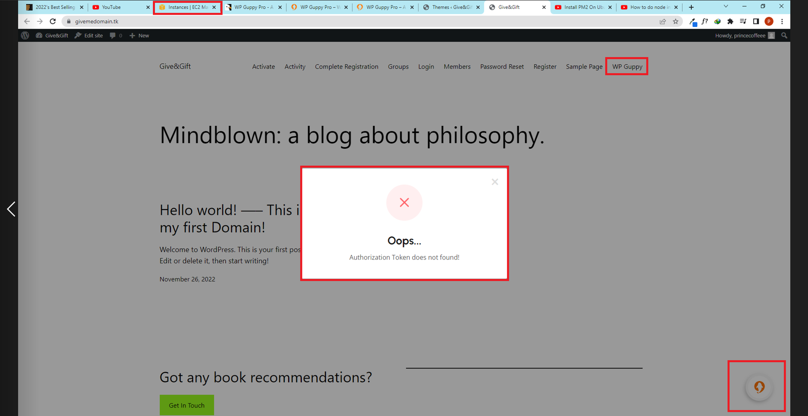The height and width of the screenshot is (416, 808).
Task: Bookmark this page with the star icon
Action: pyautogui.click(x=675, y=21)
